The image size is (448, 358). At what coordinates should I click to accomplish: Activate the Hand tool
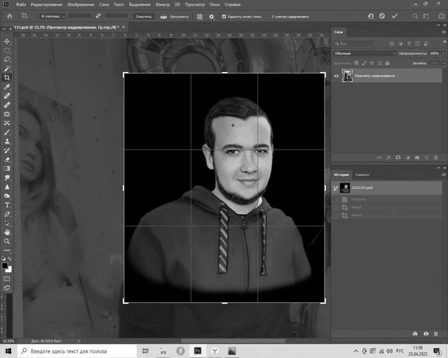(x=7, y=232)
